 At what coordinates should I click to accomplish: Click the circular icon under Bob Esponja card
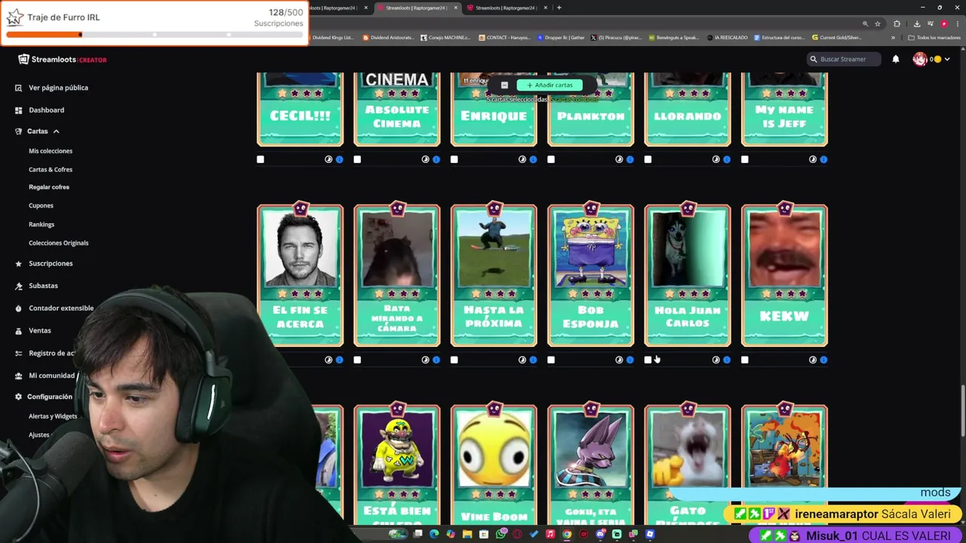[x=619, y=360]
